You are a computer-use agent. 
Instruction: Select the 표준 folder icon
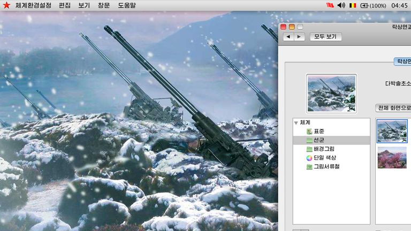(309, 132)
